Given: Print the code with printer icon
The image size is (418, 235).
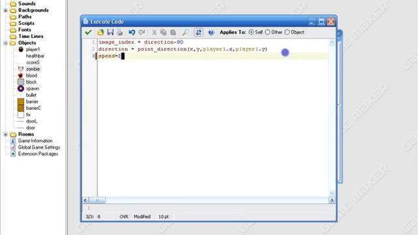Looking at the screenshot, I should pyautogui.click(x=120, y=32).
